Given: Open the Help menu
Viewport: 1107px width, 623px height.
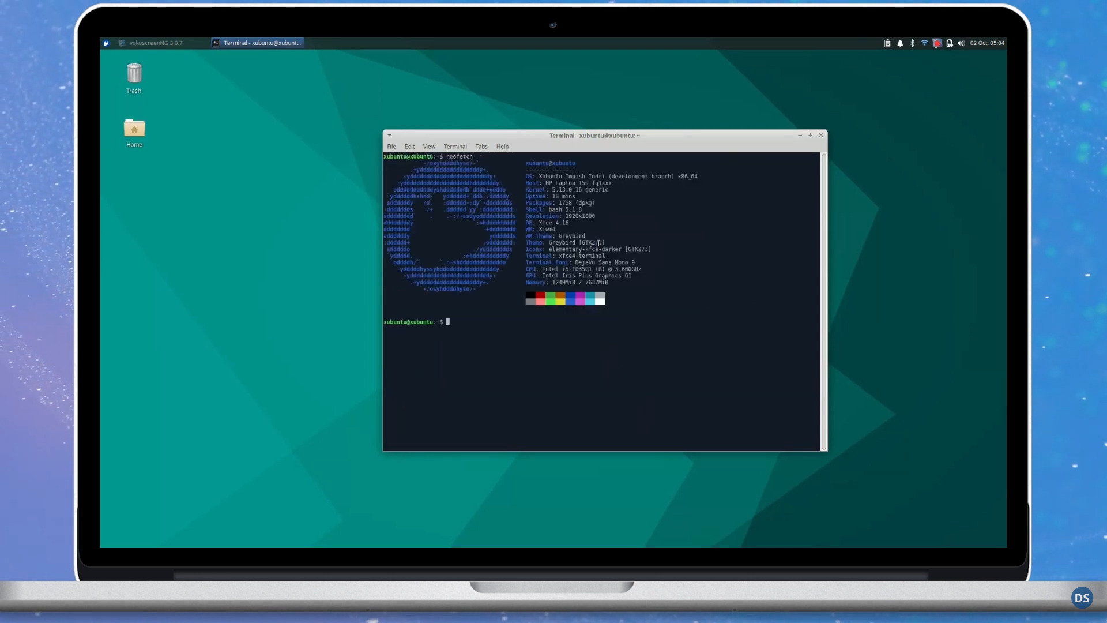Looking at the screenshot, I should click(502, 147).
